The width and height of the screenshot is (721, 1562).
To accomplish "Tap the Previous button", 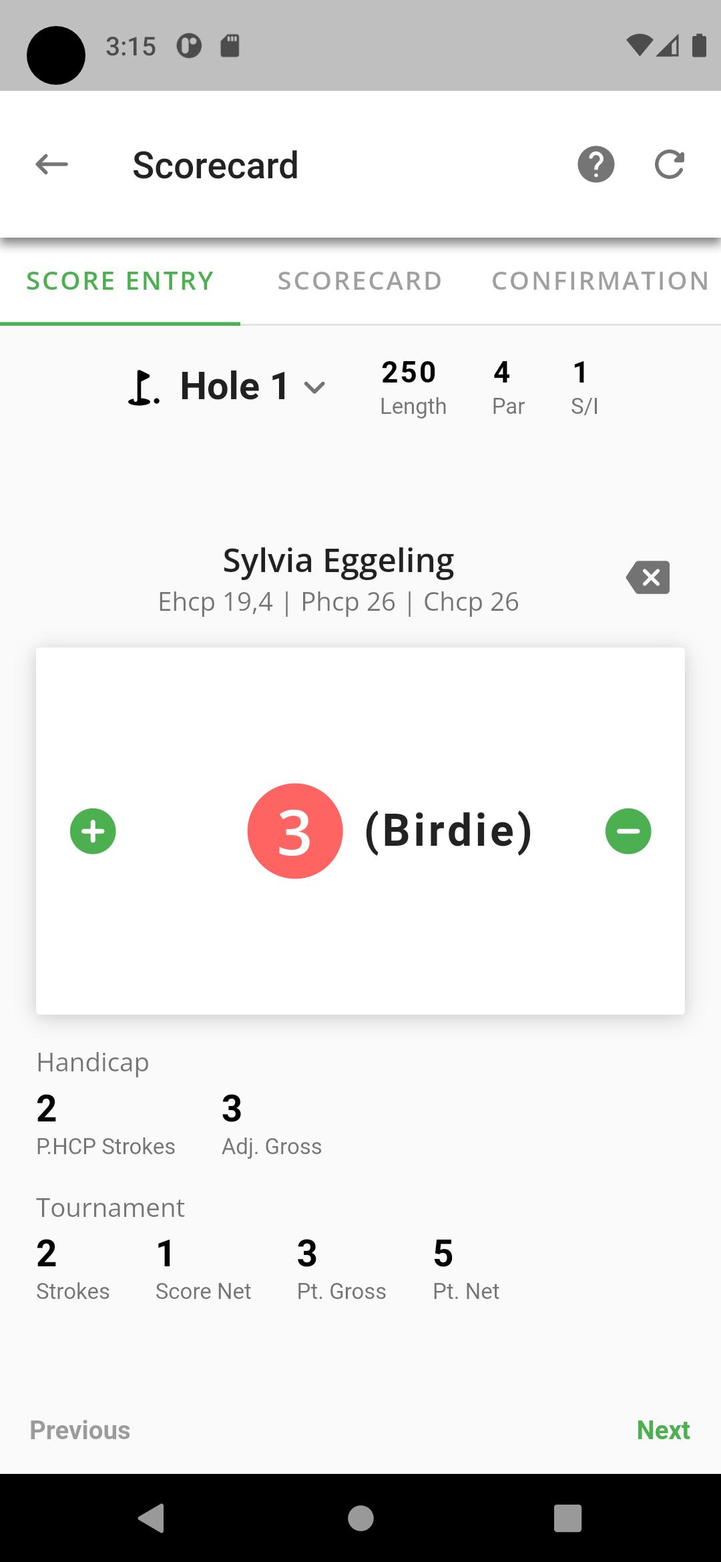I will click(80, 1430).
